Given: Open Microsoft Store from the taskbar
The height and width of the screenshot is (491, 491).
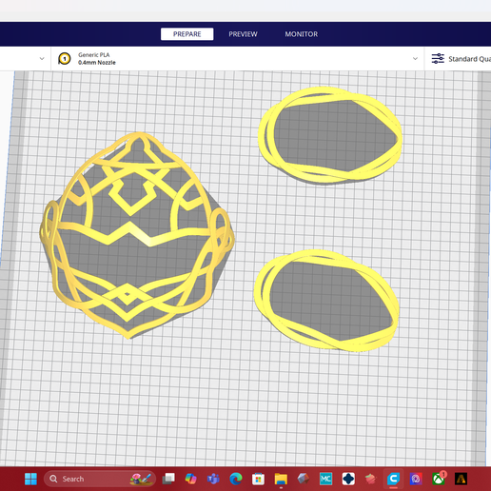Looking at the screenshot, I should pyautogui.click(x=258, y=479).
